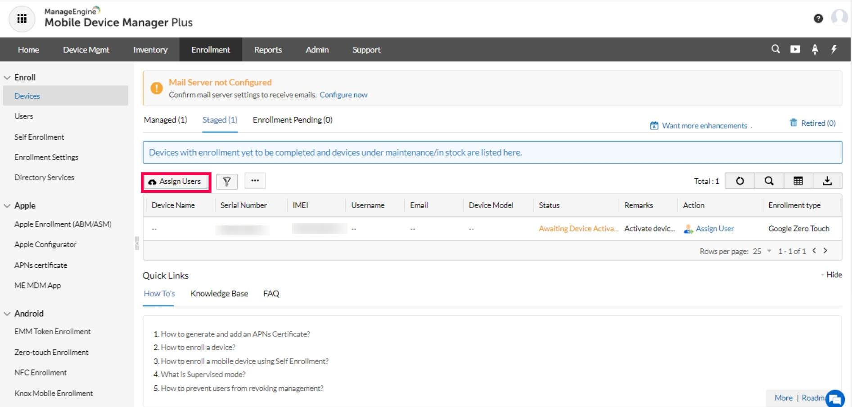This screenshot has width=852, height=407.
Task: Go to the next table page
Action: [x=825, y=251]
